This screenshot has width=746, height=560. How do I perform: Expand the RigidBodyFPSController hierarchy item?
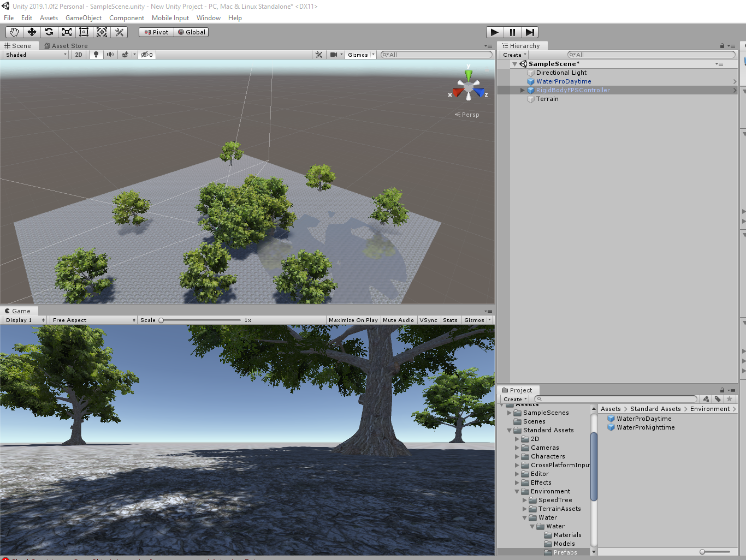point(522,90)
